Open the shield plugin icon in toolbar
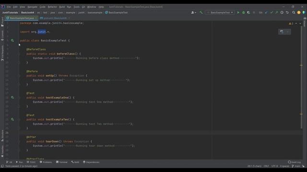Screen dimensions: 307x172 304,12
